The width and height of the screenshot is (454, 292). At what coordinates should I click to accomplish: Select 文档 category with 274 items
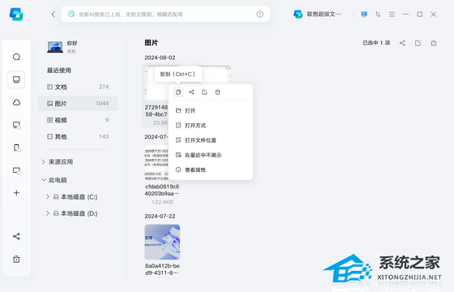pos(78,87)
